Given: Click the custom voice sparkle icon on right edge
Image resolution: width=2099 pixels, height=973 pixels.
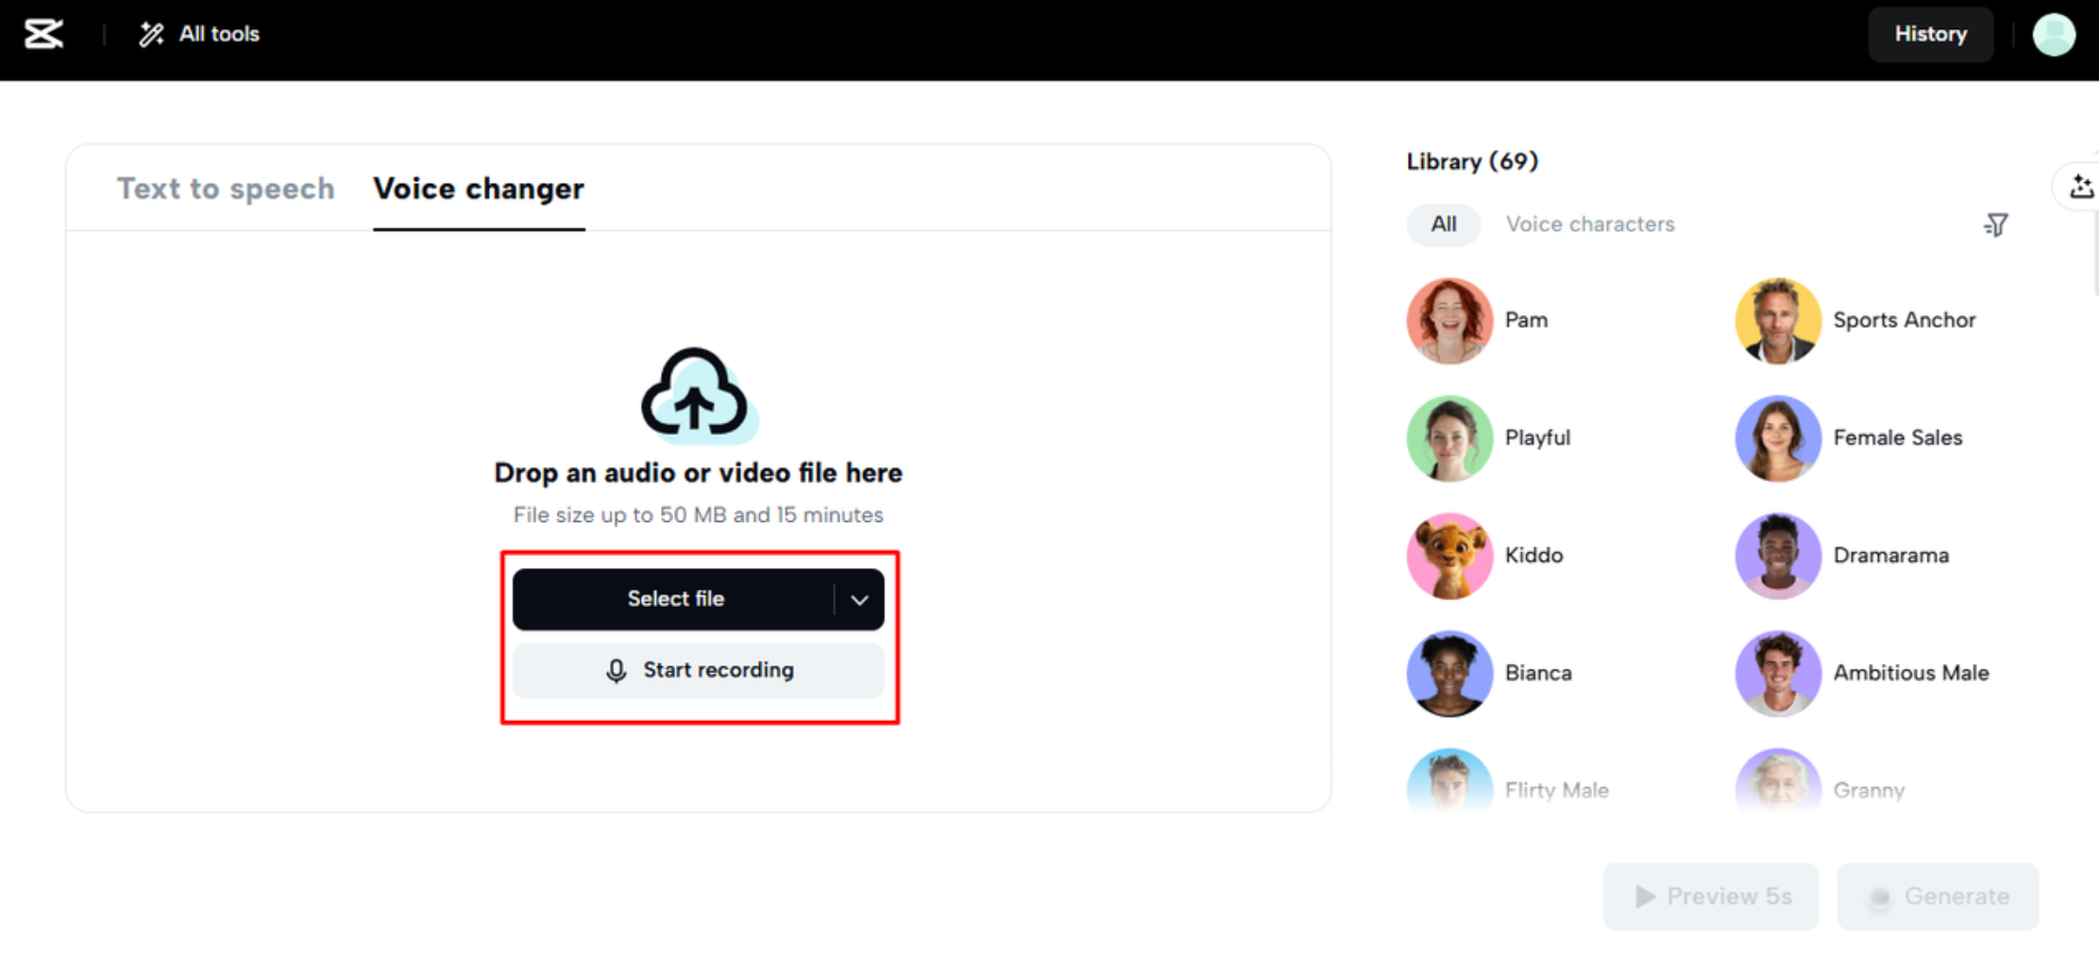Looking at the screenshot, I should point(2081,187).
